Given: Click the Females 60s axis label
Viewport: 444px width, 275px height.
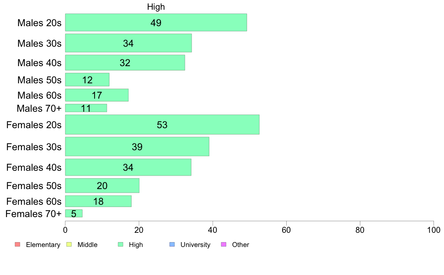Looking at the screenshot, I should [34, 201].
